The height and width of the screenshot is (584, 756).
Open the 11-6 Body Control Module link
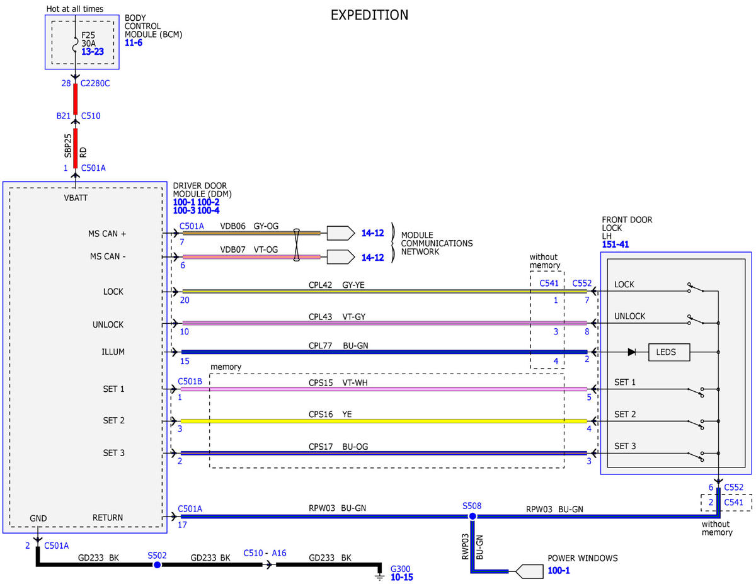click(134, 45)
